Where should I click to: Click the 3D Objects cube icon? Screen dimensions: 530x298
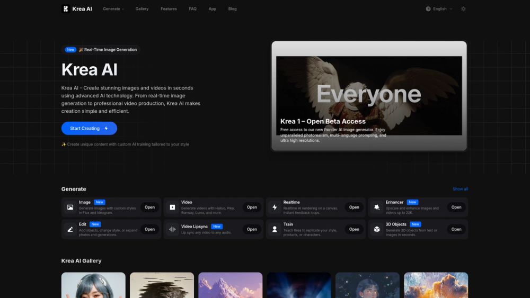coord(377,229)
